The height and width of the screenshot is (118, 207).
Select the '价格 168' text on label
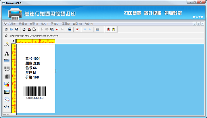[x=32, y=77]
